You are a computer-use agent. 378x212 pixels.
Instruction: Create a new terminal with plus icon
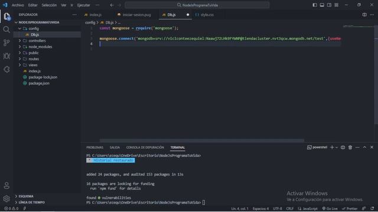pos(332,147)
